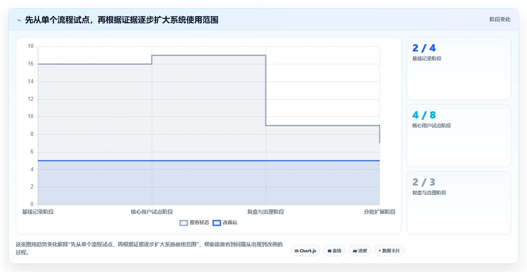Toggle the 改善后 legend item
The height and width of the screenshot is (272, 527).
tap(225, 223)
